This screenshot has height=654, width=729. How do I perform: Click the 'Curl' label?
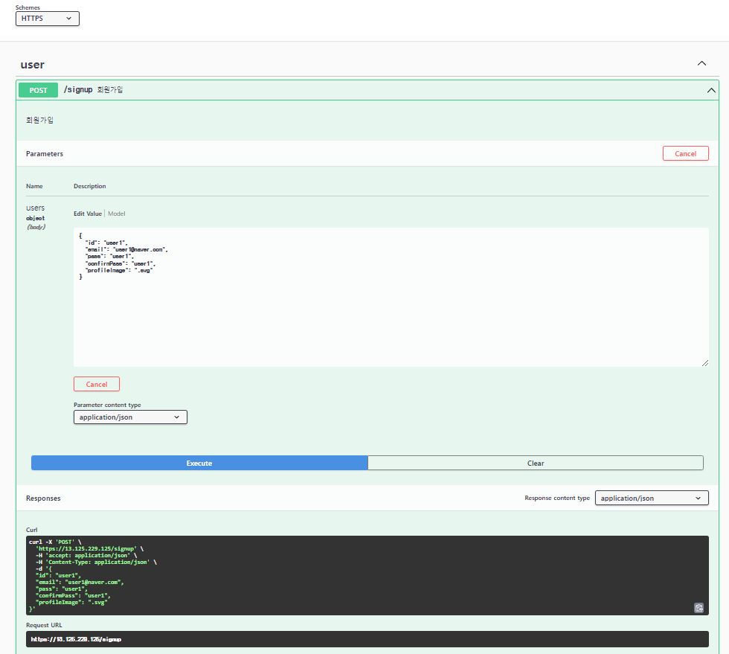(x=31, y=530)
